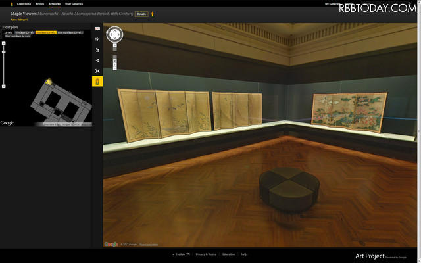Select the second-row Horyuji-kan level button
Viewport: 421px width, 263px height.
click(18, 36)
